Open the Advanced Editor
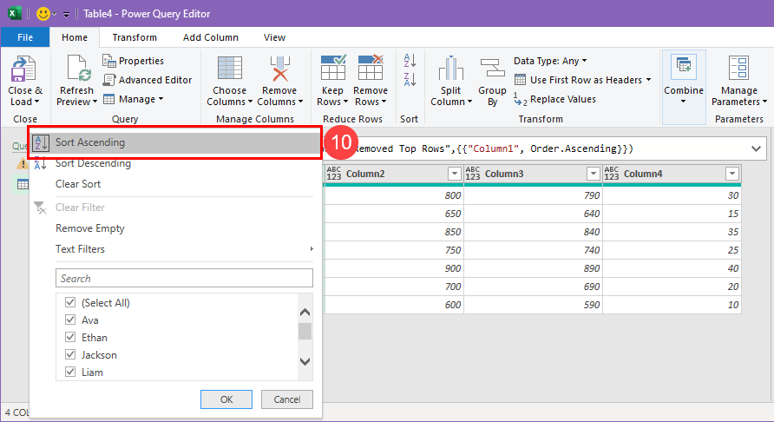The width and height of the screenshot is (774, 422). (x=148, y=80)
